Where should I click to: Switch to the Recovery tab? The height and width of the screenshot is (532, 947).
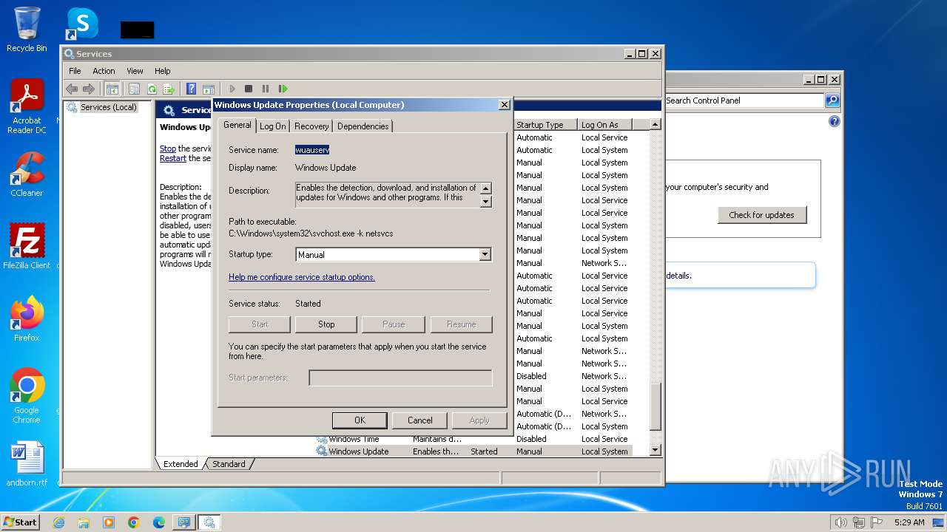pyautogui.click(x=311, y=126)
